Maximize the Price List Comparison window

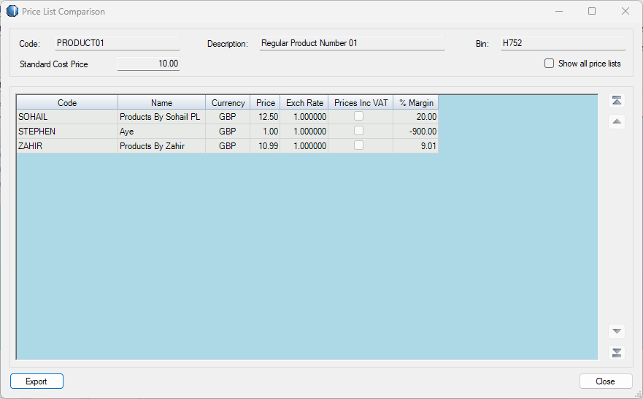(x=592, y=12)
